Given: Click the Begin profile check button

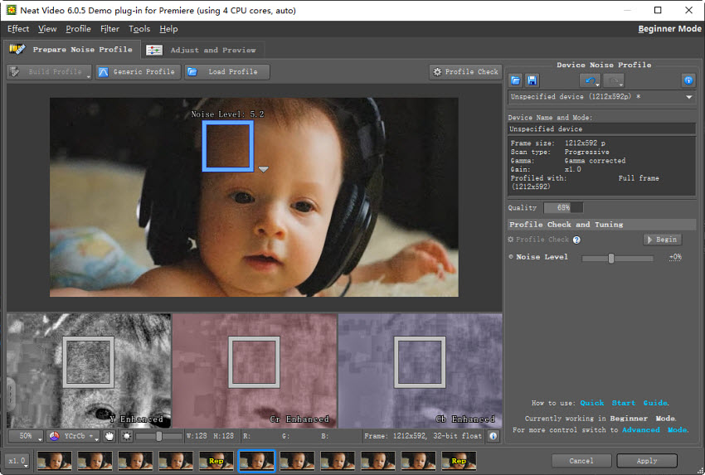Looking at the screenshot, I should click(663, 240).
